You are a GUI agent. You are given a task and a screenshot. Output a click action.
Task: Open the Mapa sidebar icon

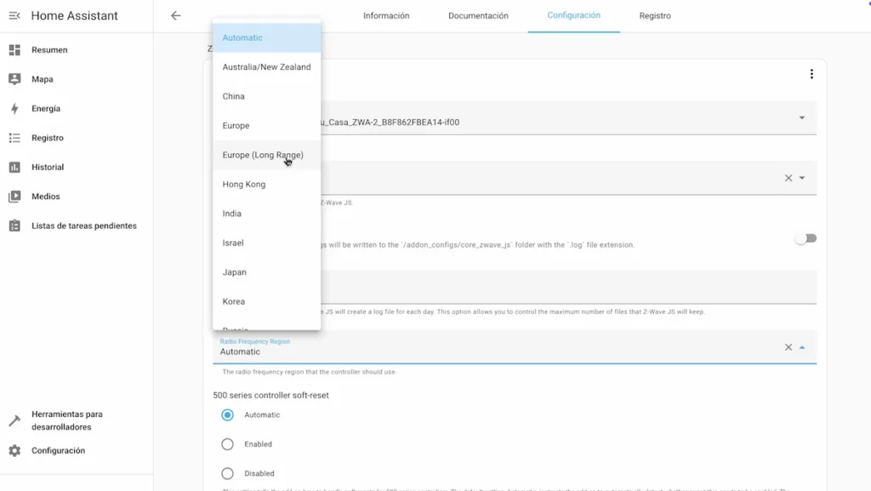coord(14,79)
